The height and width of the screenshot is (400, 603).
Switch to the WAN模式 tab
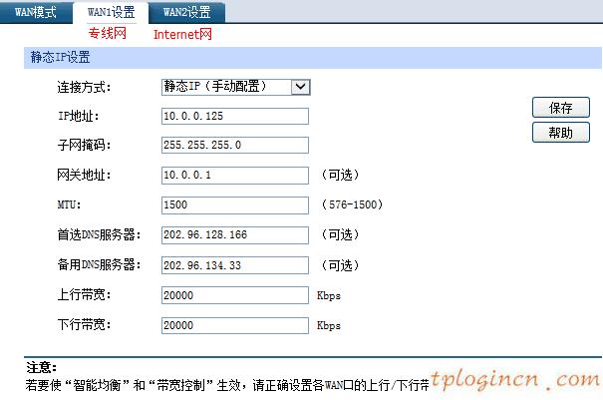click(x=35, y=12)
